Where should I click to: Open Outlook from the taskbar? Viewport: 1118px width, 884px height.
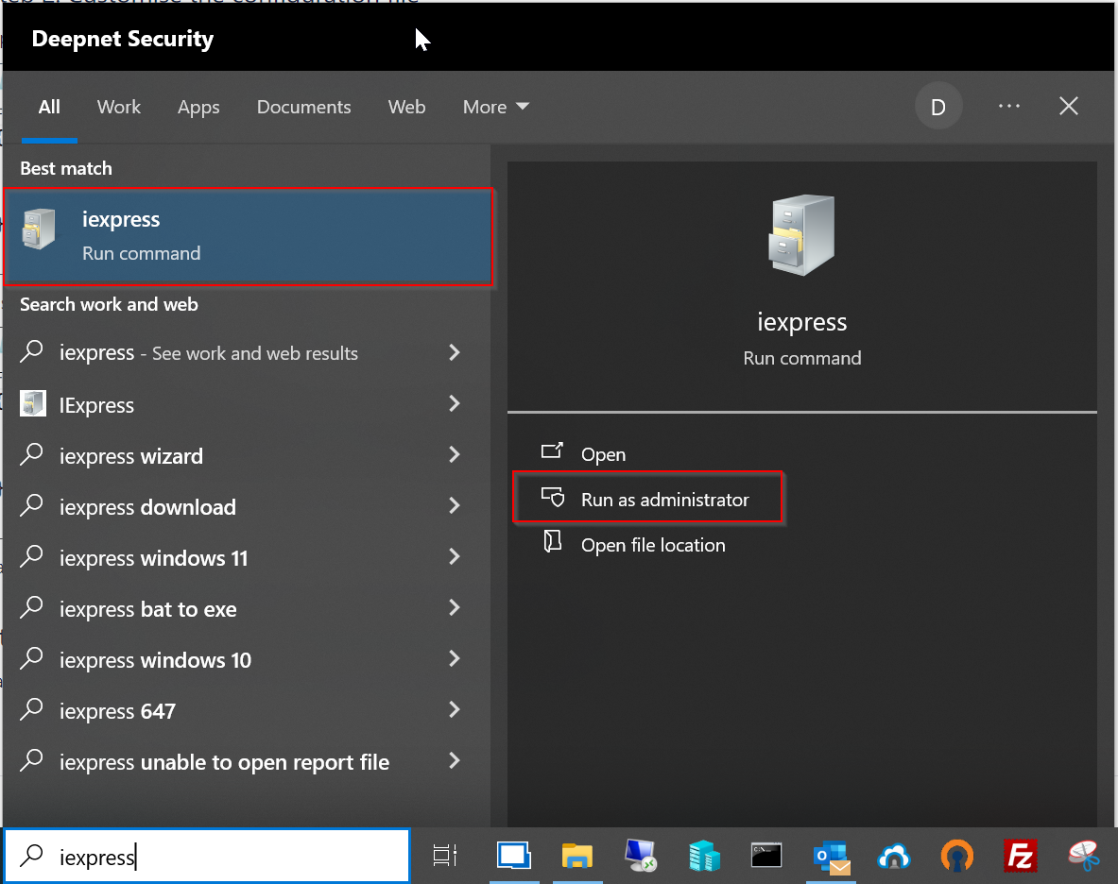tap(831, 856)
